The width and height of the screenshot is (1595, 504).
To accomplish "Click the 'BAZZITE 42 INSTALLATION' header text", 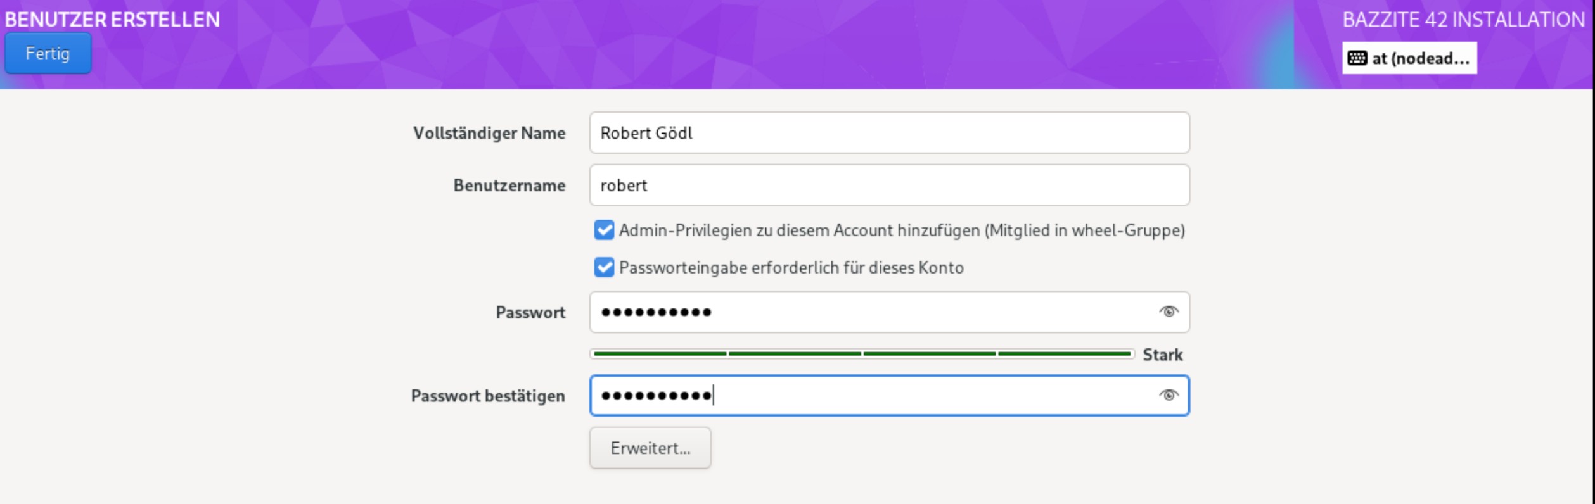I will 1463,20.
